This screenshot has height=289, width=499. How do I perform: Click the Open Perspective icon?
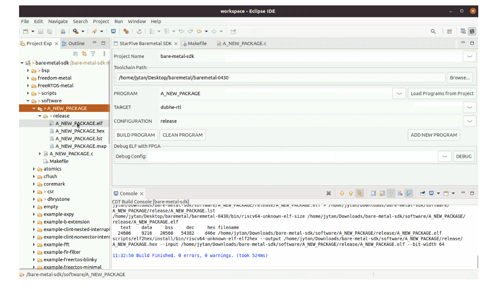pos(449,31)
